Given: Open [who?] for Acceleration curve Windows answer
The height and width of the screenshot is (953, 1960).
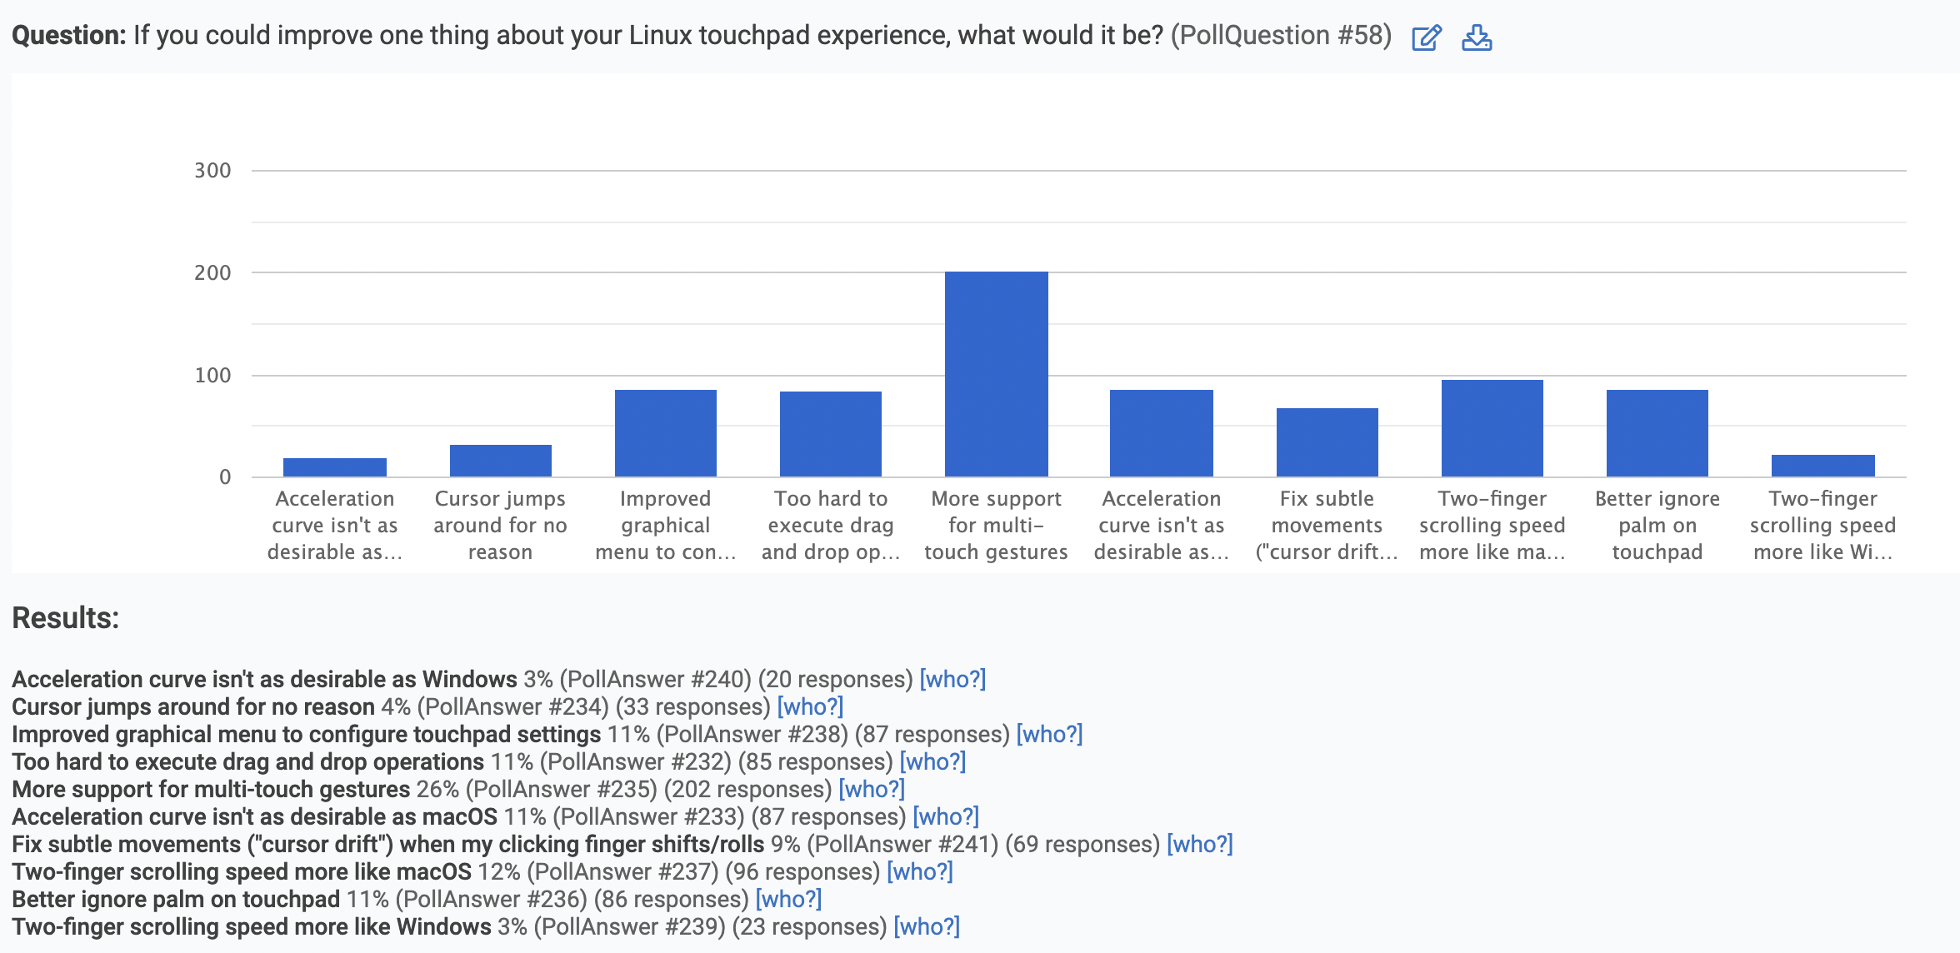Looking at the screenshot, I should pyautogui.click(x=952, y=679).
